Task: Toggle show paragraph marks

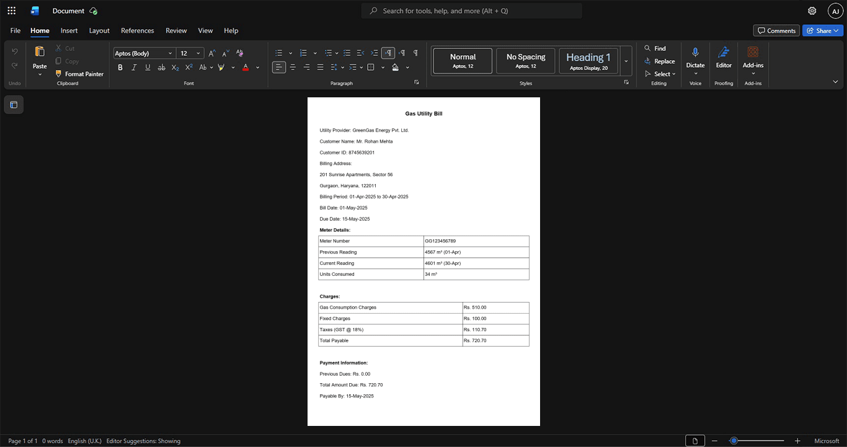Action: tap(415, 53)
